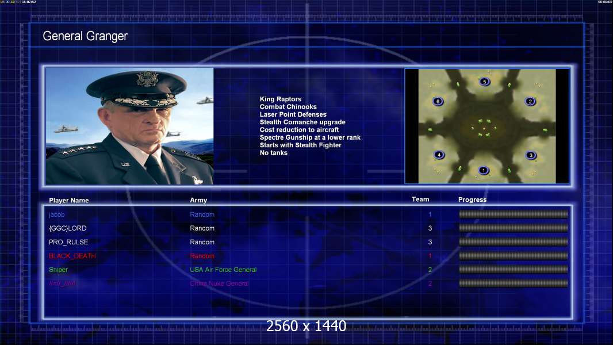The height and width of the screenshot is (345, 613).
Task: Select player name 'jacob'
Action: coord(57,214)
